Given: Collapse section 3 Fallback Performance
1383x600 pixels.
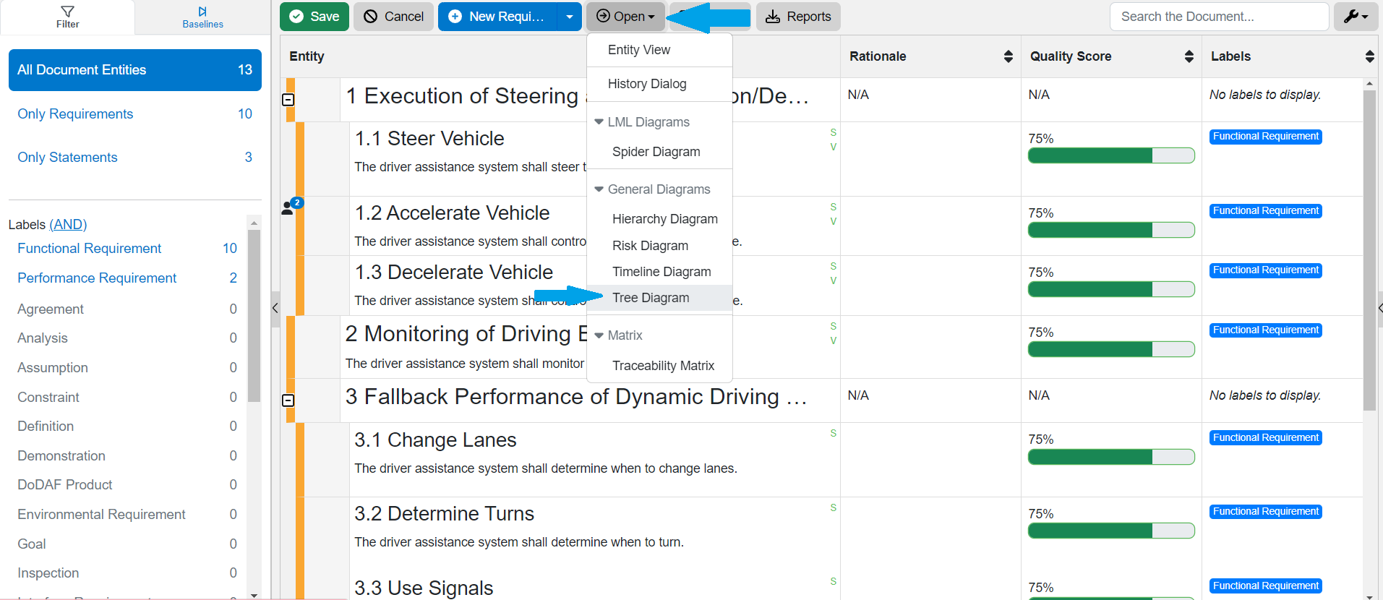Looking at the screenshot, I should click(288, 400).
